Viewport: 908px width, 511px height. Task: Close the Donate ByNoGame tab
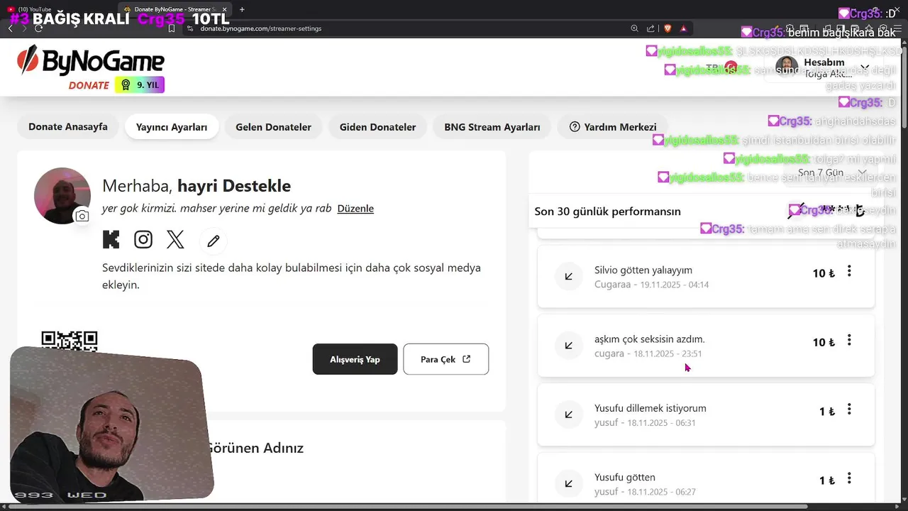click(x=225, y=9)
